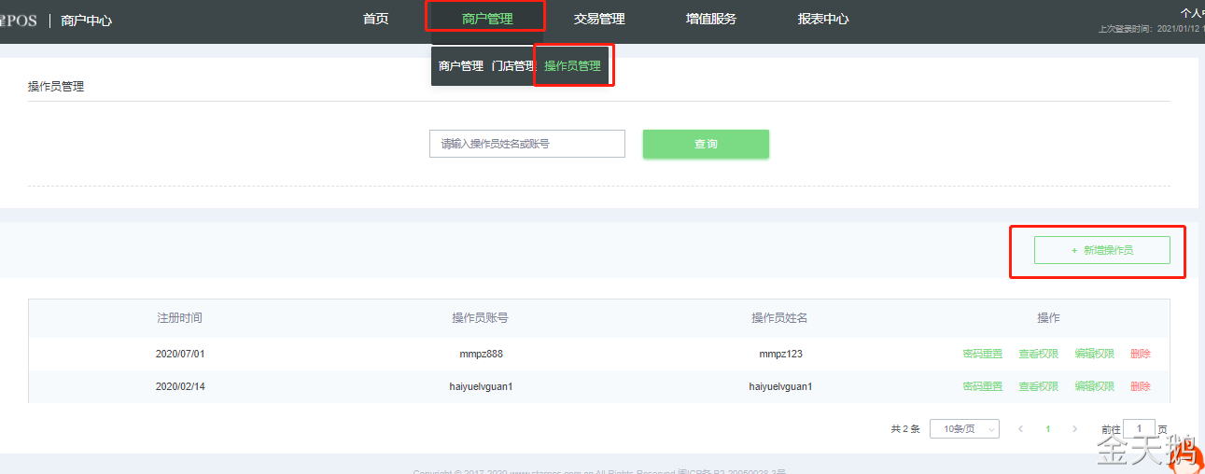Viewport: 1205px width, 474px height.
Task: Click the date 2020/07/01 cell
Action: point(179,354)
